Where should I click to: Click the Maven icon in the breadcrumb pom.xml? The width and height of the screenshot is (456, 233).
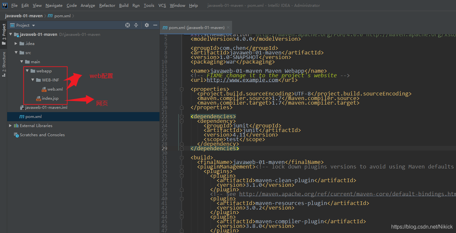pos(50,16)
